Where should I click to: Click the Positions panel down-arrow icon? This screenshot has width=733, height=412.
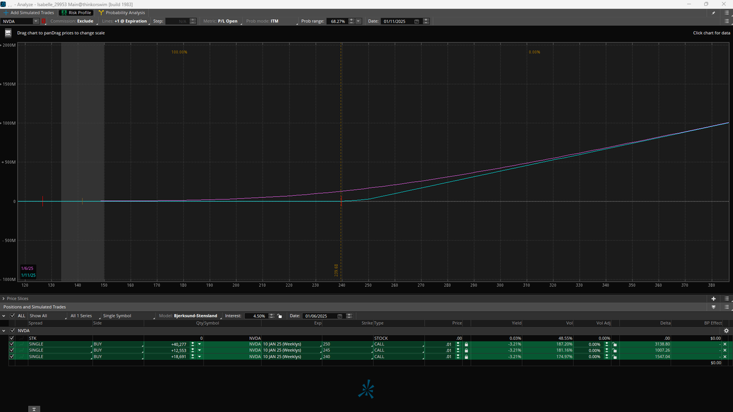click(x=713, y=307)
